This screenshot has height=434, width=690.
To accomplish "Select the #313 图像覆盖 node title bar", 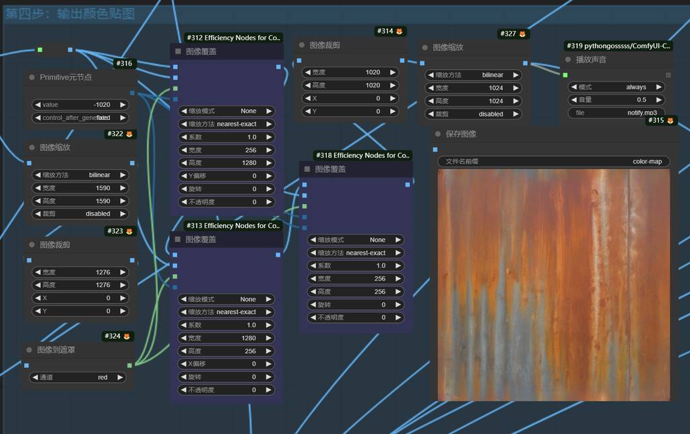I will pos(229,239).
